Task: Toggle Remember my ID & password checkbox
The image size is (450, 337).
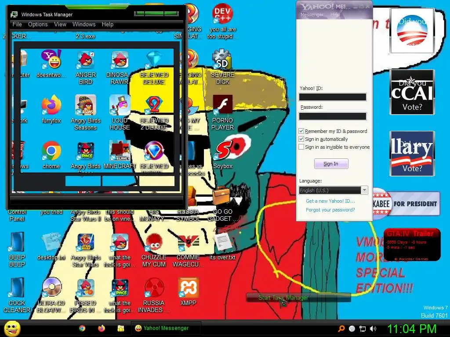Action: pyautogui.click(x=301, y=131)
